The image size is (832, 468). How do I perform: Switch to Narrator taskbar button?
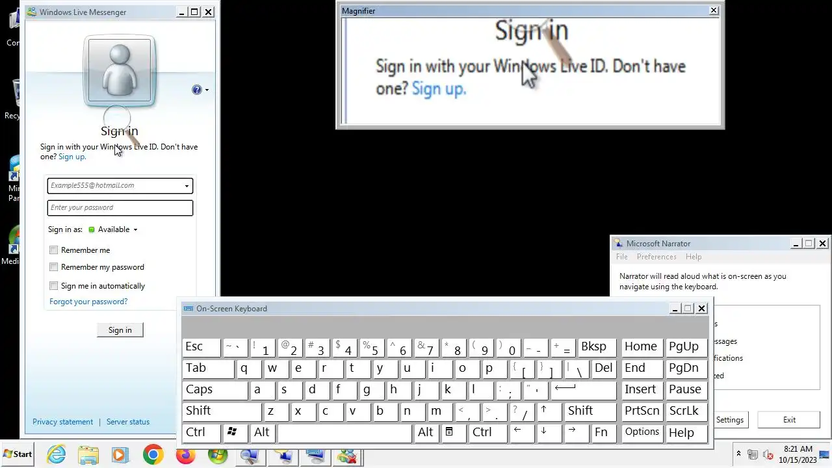click(283, 455)
